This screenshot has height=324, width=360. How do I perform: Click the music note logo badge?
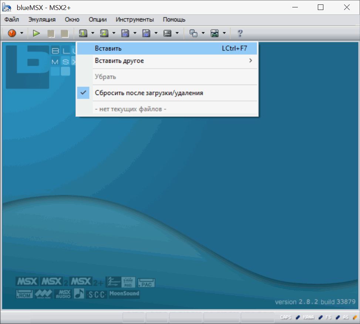[x=79, y=293]
